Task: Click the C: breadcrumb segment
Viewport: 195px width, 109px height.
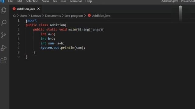Action: (14, 16)
